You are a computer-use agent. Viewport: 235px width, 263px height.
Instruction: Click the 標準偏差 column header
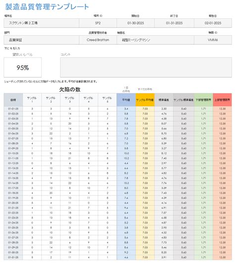pyautogui.click(x=164, y=100)
